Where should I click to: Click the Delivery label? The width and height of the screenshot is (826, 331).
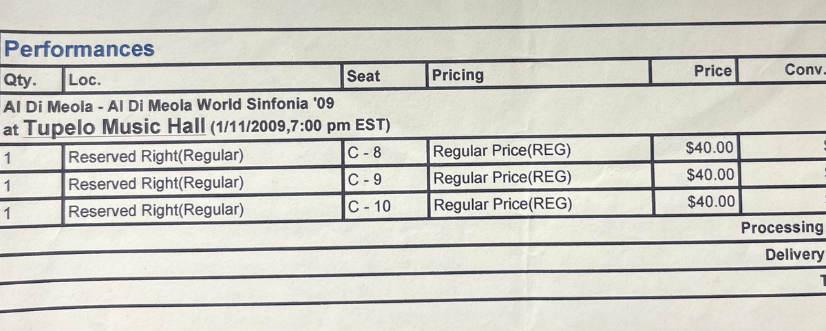point(794,255)
